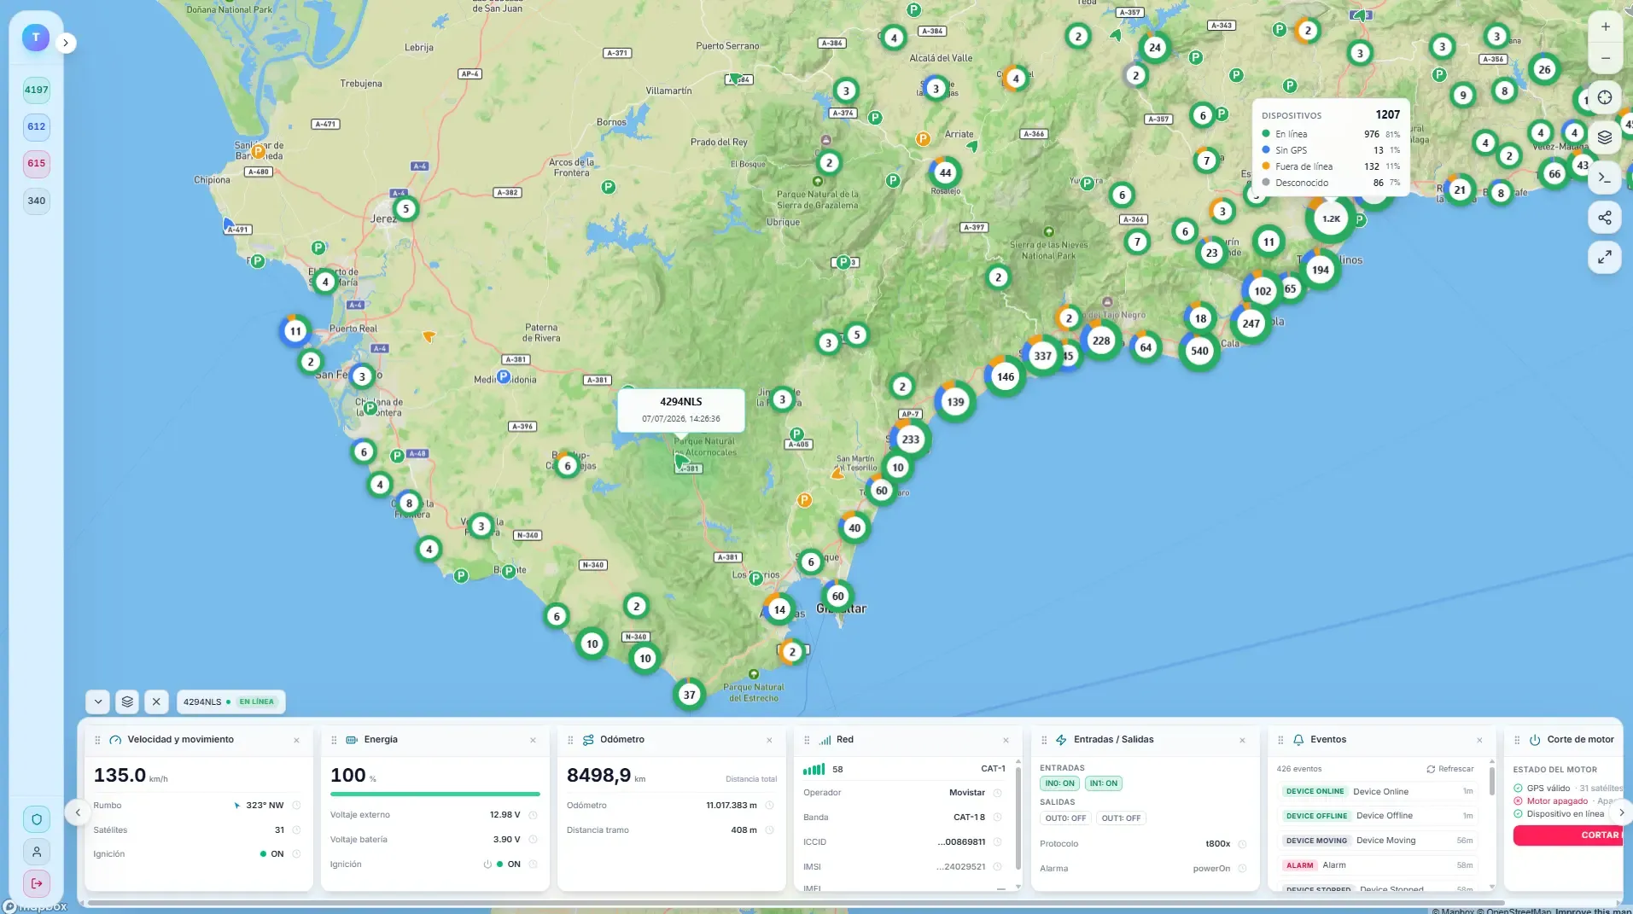1633x914 pixels.
Task: Open the command terminal icon
Action: 1605,178
